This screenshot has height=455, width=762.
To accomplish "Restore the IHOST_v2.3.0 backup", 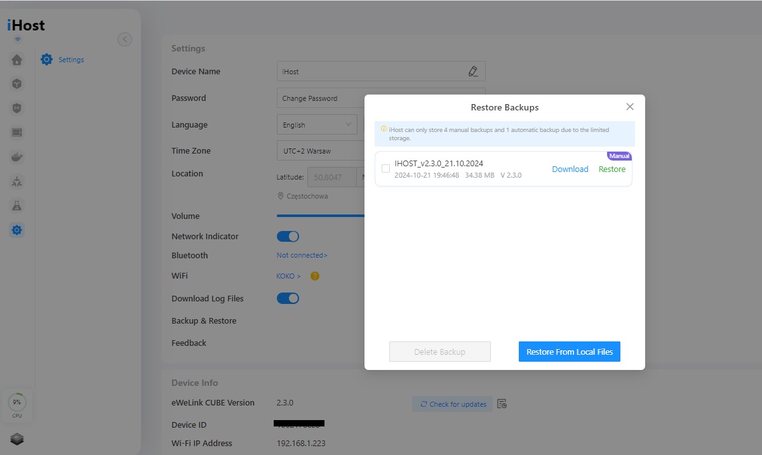I will point(612,169).
